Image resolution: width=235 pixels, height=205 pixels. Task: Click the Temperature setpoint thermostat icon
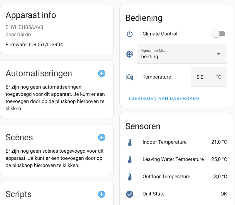pyautogui.click(x=130, y=77)
